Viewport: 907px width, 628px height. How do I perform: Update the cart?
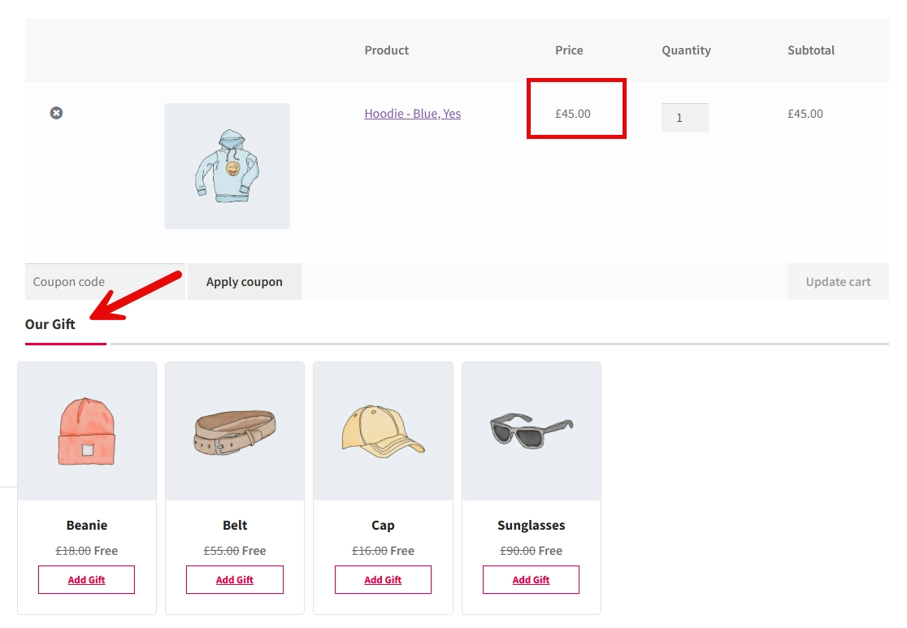[x=838, y=282]
